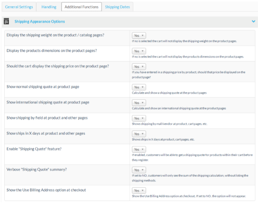This screenshot has height=203, width=258.
Task: Click the "Display the shipping weight" setting label
Action: [x=55, y=35]
